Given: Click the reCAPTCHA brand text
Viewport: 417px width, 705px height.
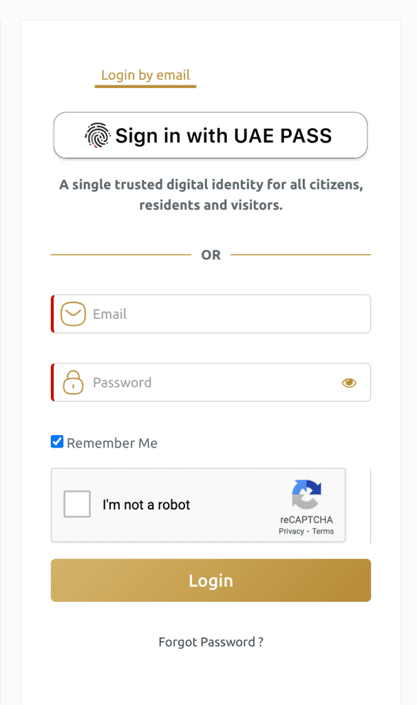Looking at the screenshot, I should tap(306, 520).
